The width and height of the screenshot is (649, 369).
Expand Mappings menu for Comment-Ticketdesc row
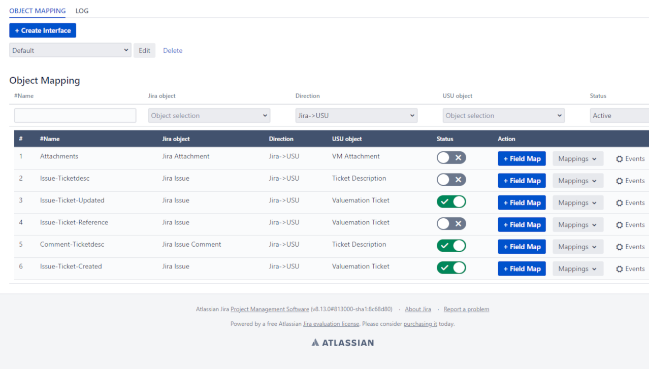click(578, 247)
